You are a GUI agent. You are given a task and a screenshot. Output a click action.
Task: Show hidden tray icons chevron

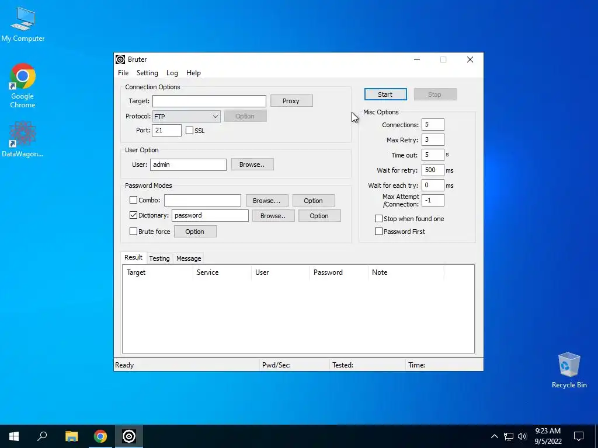[494, 436]
